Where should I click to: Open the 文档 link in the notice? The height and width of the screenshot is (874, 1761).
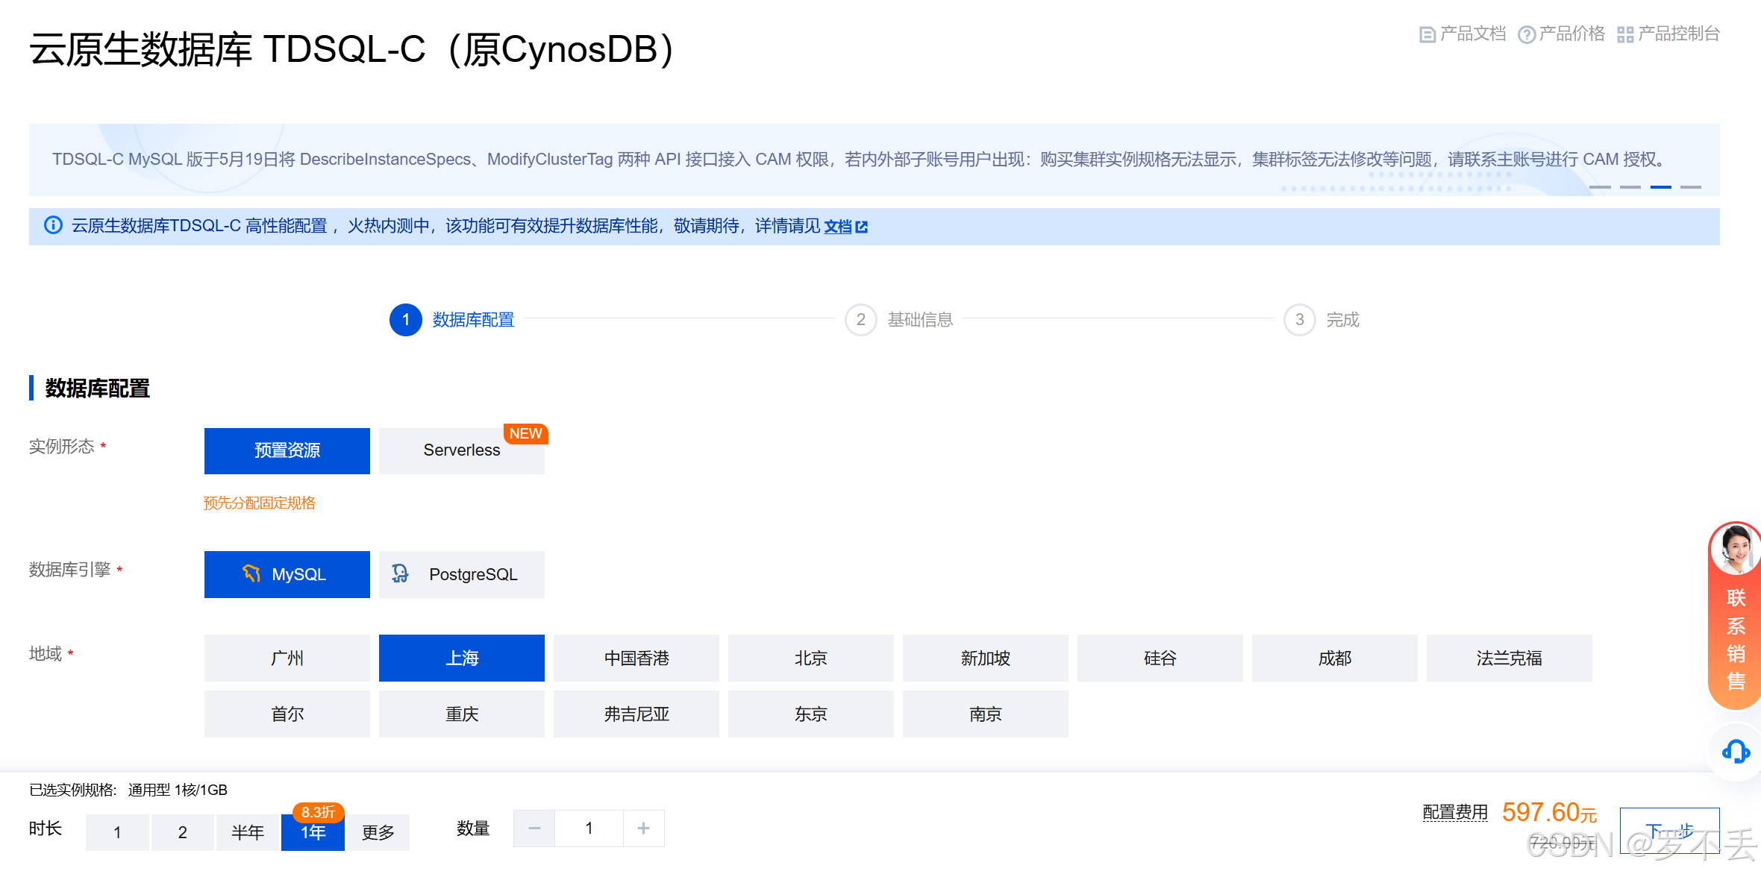click(837, 226)
